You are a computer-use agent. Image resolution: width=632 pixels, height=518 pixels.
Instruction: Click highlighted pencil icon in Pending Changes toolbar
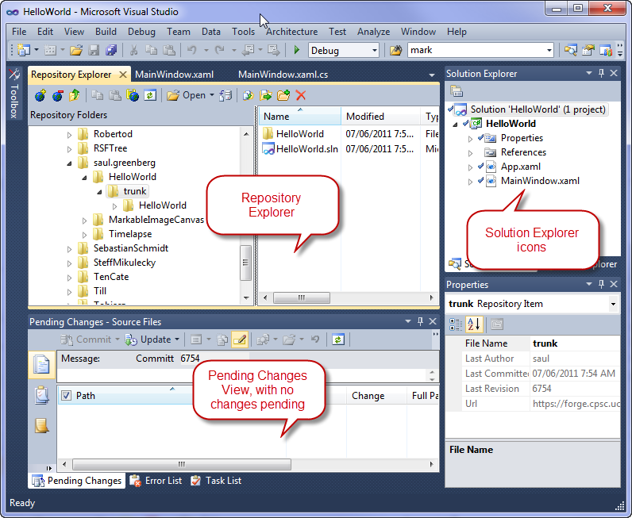click(240, 340)
